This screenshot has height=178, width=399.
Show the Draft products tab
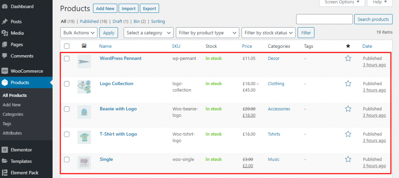click(117, 21)
